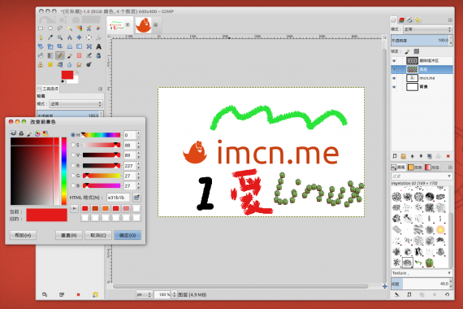Select the Rectangle Select tool
463x309 pixels.
(x=41, y=28)
